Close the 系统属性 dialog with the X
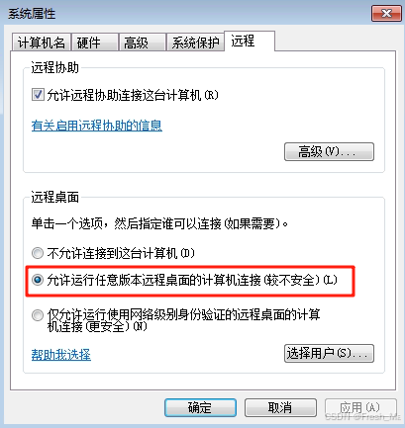This screenshot has width=405, height=428. click(x=386, y=14)
